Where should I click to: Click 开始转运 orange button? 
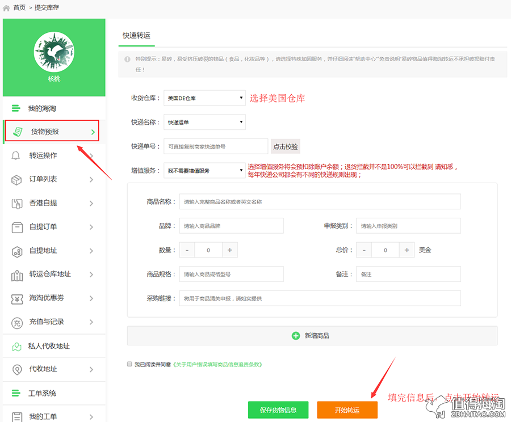click(347, 410)
